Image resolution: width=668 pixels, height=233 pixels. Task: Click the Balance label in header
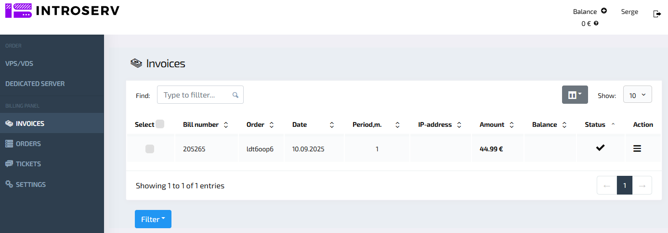coord(585,12)
